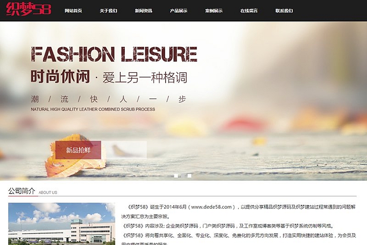Visit the 在线留言 page

[x=249, y=11]
